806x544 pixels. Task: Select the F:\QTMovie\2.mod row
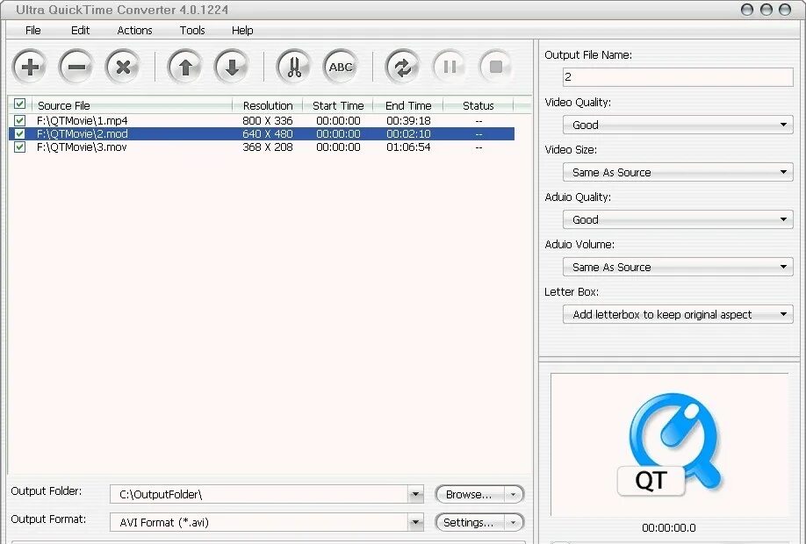(262, 133)
